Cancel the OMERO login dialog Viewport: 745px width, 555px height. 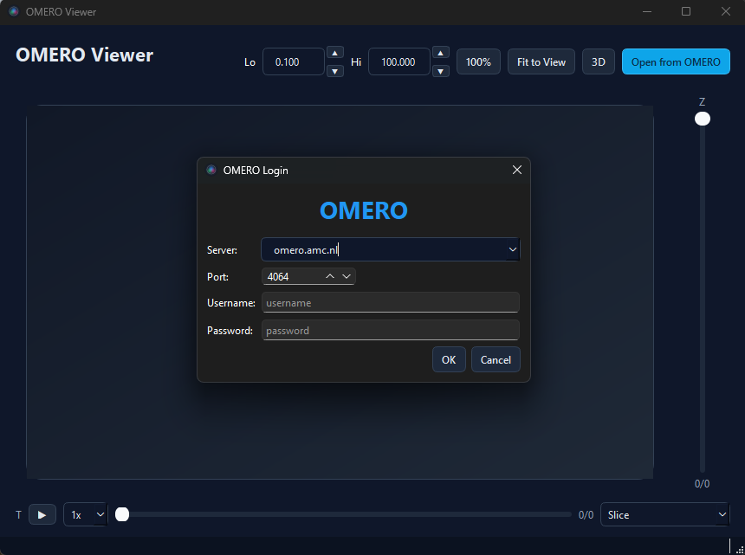496,359
